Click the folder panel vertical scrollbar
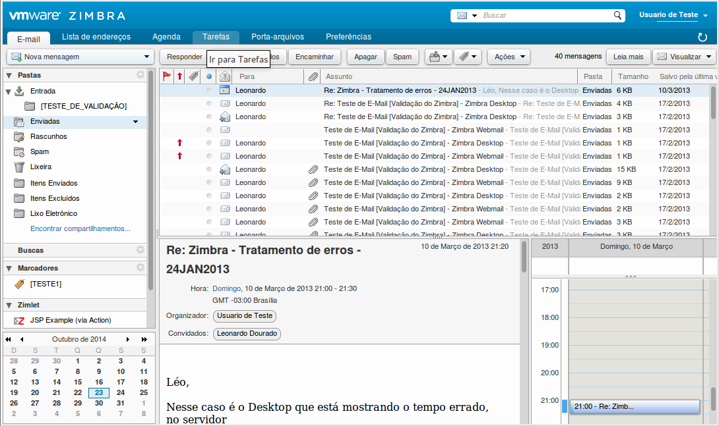Viewport: 719px width, 426px height. tap(150, 181)
